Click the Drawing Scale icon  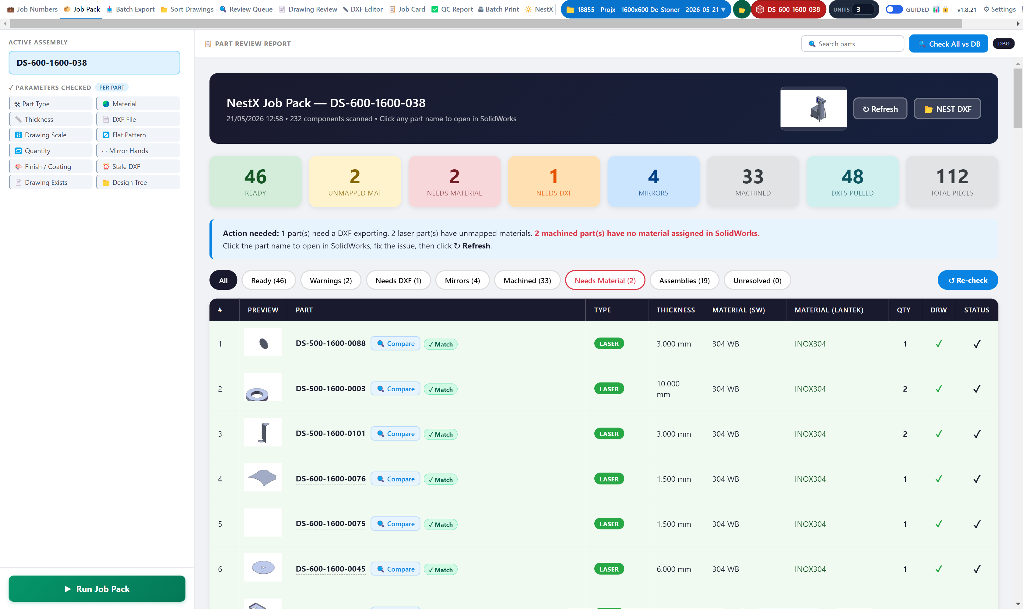[x=19, y=135]
